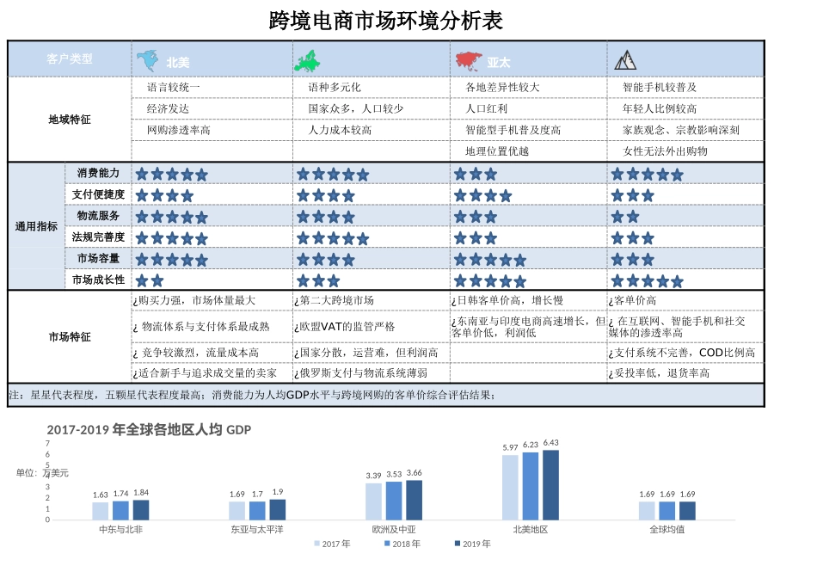Click the green Europe map icon
Screen dimensions: 817x578
coord(307,61)
